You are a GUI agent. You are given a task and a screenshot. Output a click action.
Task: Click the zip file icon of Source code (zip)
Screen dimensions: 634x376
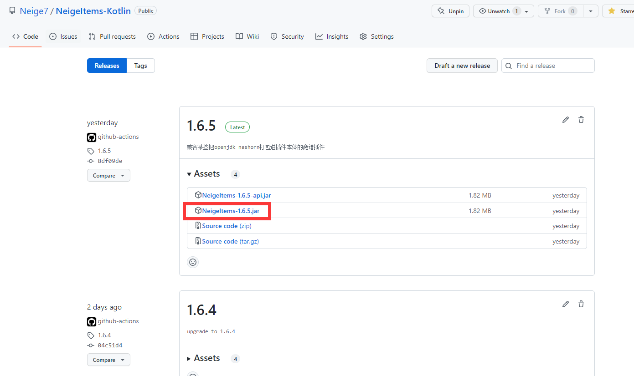pyautogui.click(x=198, y=225)
